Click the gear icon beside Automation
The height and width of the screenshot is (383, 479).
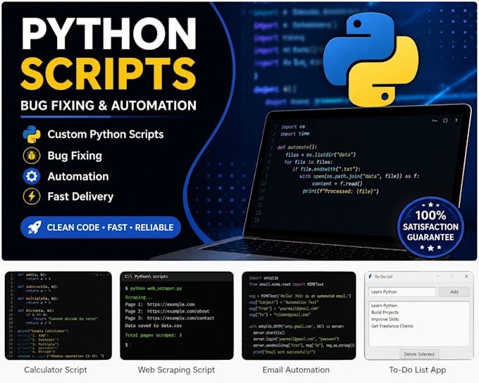point(32,176)
